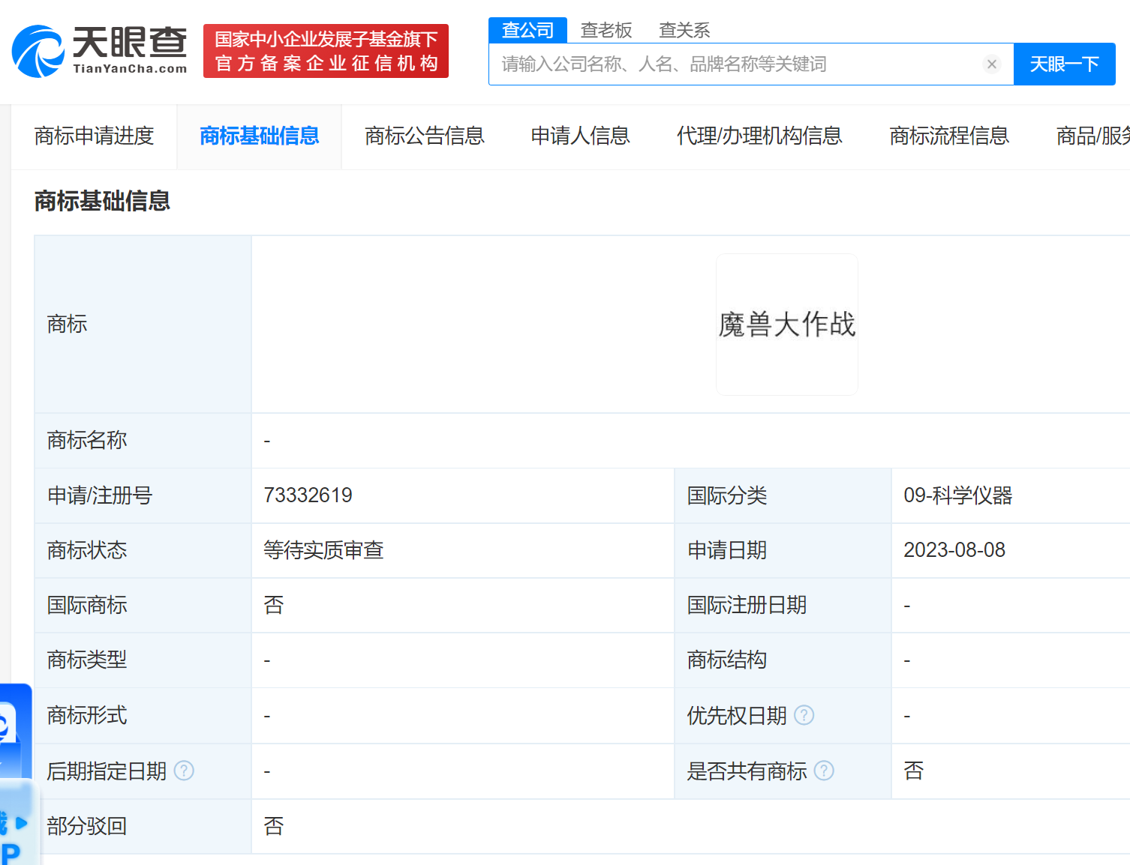Switch to the 查关系 search tab
1130x865 pixels.
[x=684, y=30]
